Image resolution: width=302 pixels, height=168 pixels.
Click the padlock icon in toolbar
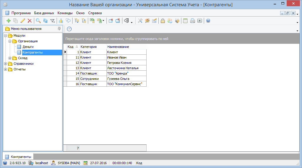pyautogui.click(x=163, y=21)
